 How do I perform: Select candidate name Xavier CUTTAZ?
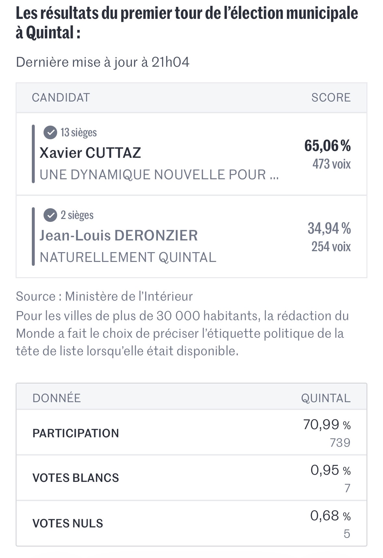coord(90,153)
